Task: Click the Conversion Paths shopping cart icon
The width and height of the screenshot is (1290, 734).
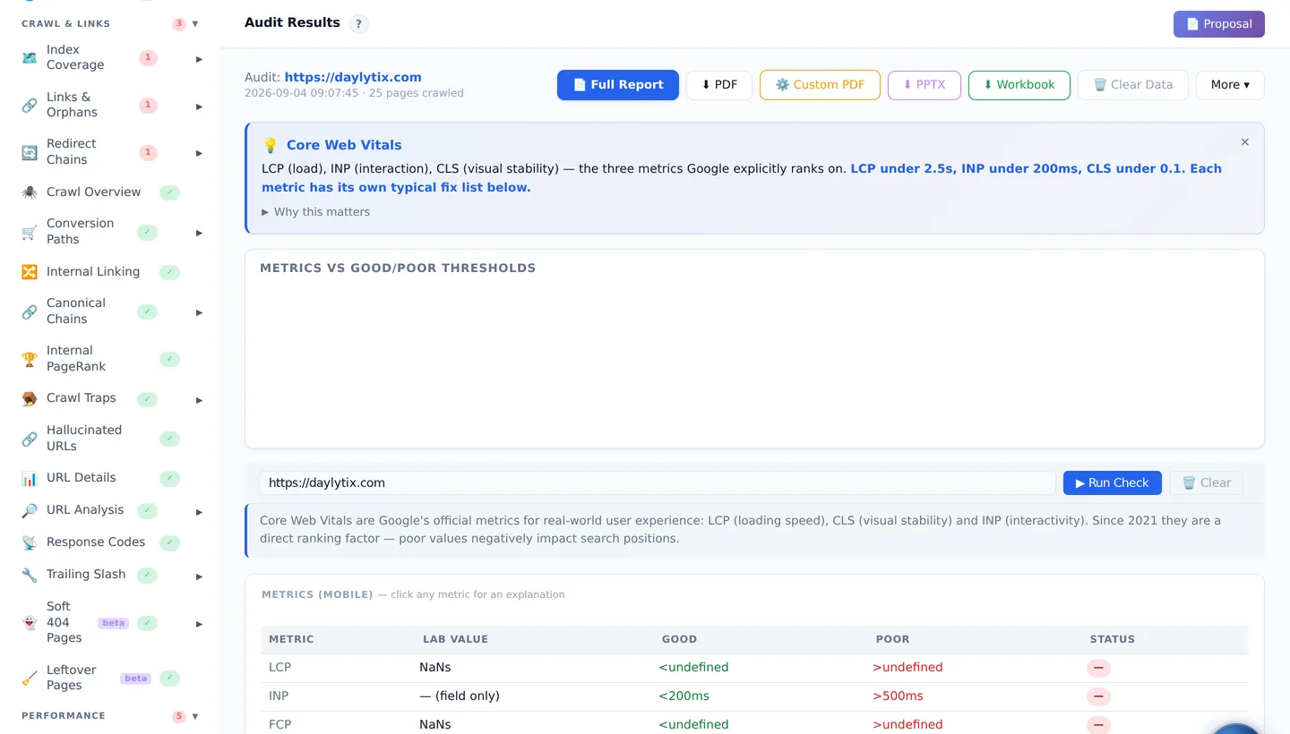Action: [x=30, y=232]
